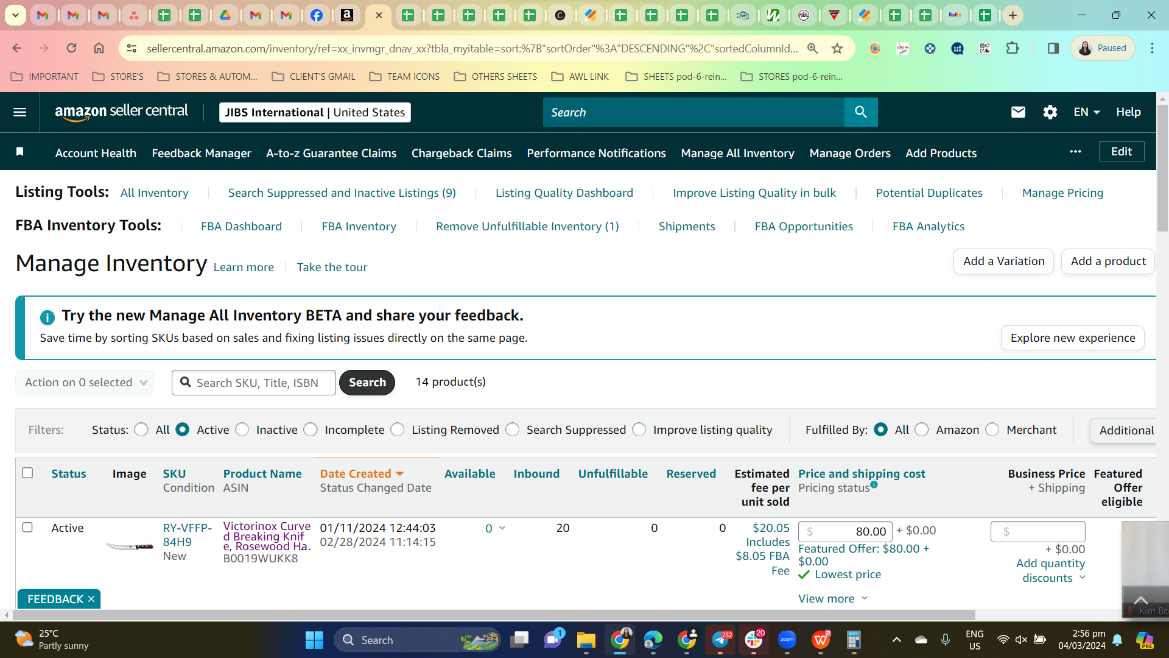Open a new browser tab with plus icon
1169x658 pixels.
point(1013,15)
